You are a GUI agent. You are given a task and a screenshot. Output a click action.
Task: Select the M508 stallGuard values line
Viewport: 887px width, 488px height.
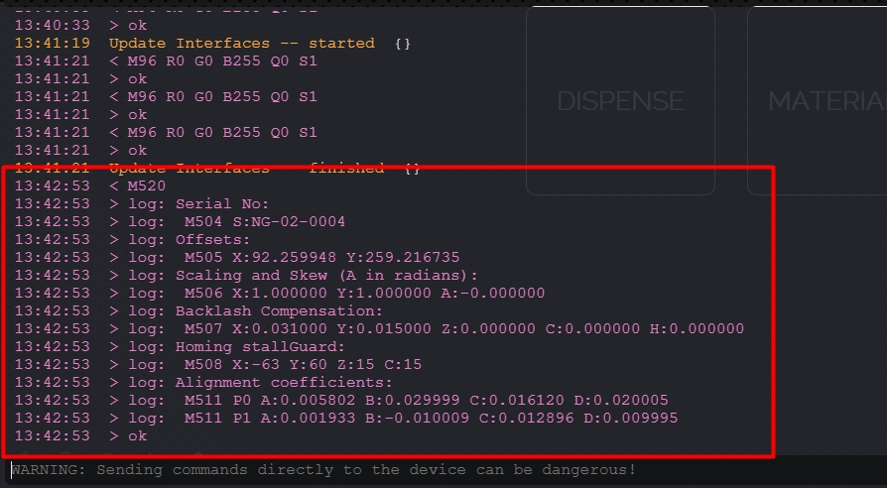303,364
